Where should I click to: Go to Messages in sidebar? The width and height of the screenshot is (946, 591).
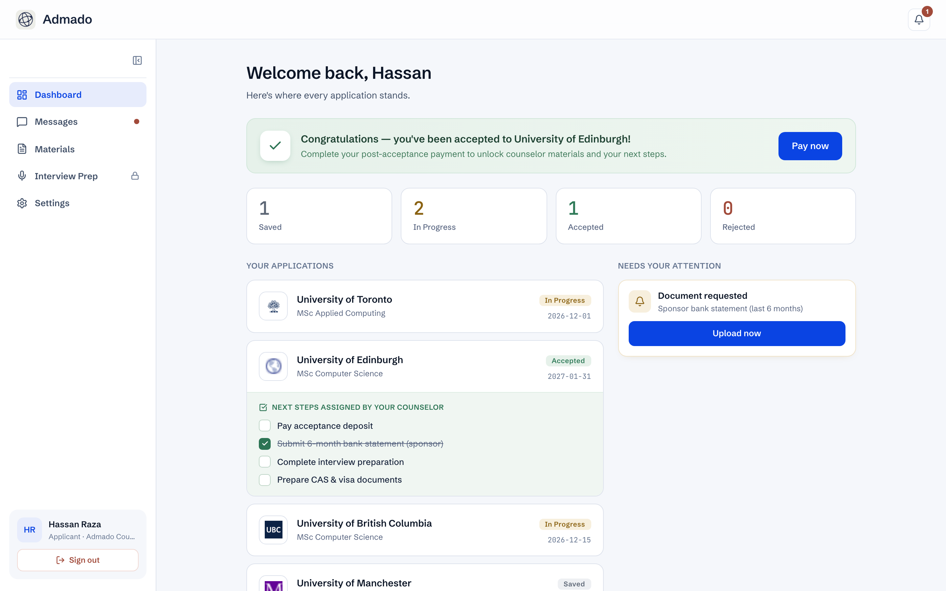pos(78,121)
